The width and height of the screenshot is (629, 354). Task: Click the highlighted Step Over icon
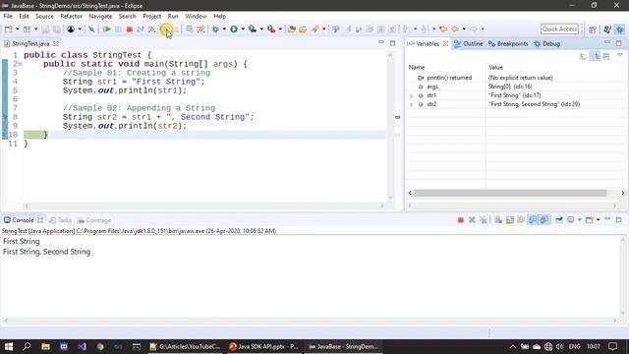165,29
